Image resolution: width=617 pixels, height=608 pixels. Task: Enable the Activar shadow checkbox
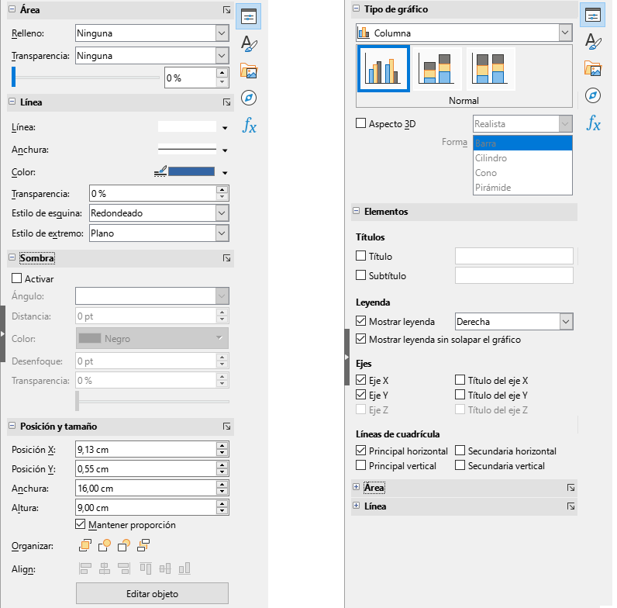pyautogui.click(x=16, y=279)
